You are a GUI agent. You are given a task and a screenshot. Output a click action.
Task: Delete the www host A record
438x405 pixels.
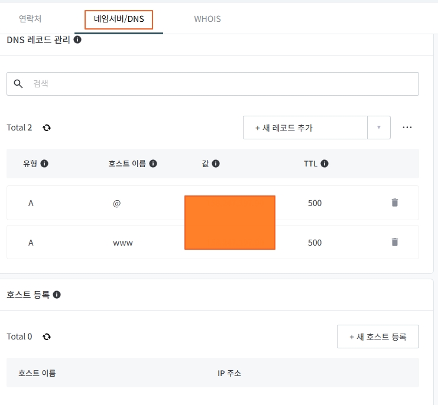395,242
